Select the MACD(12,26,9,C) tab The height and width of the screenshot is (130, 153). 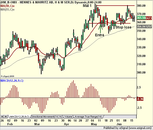[19, 117]
